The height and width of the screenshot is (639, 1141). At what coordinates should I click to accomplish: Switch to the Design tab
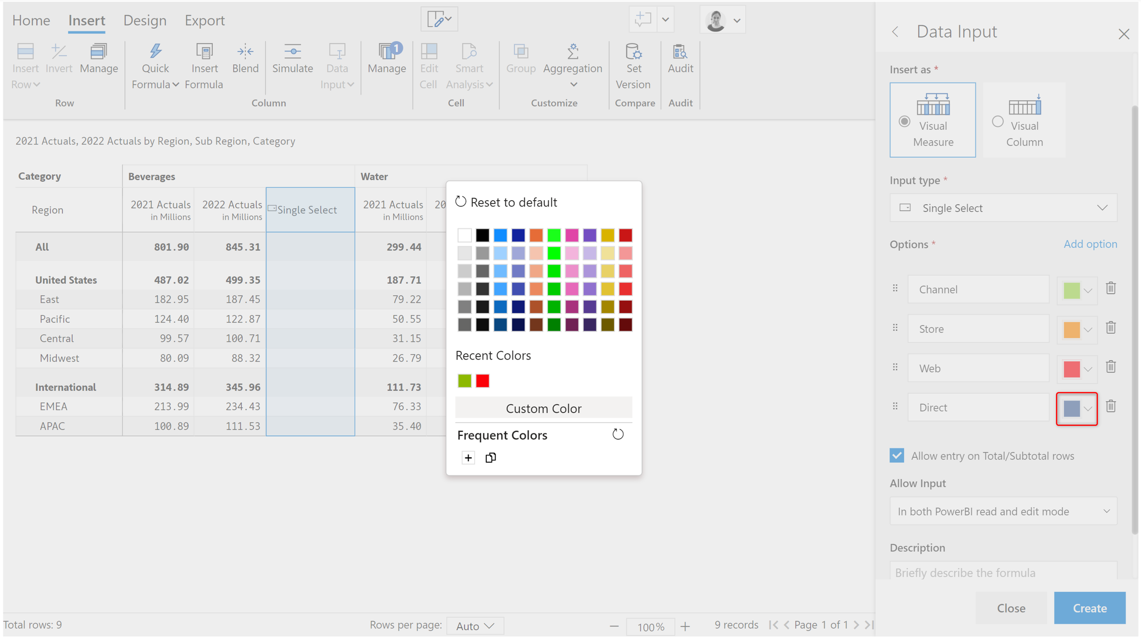point(145,20)
